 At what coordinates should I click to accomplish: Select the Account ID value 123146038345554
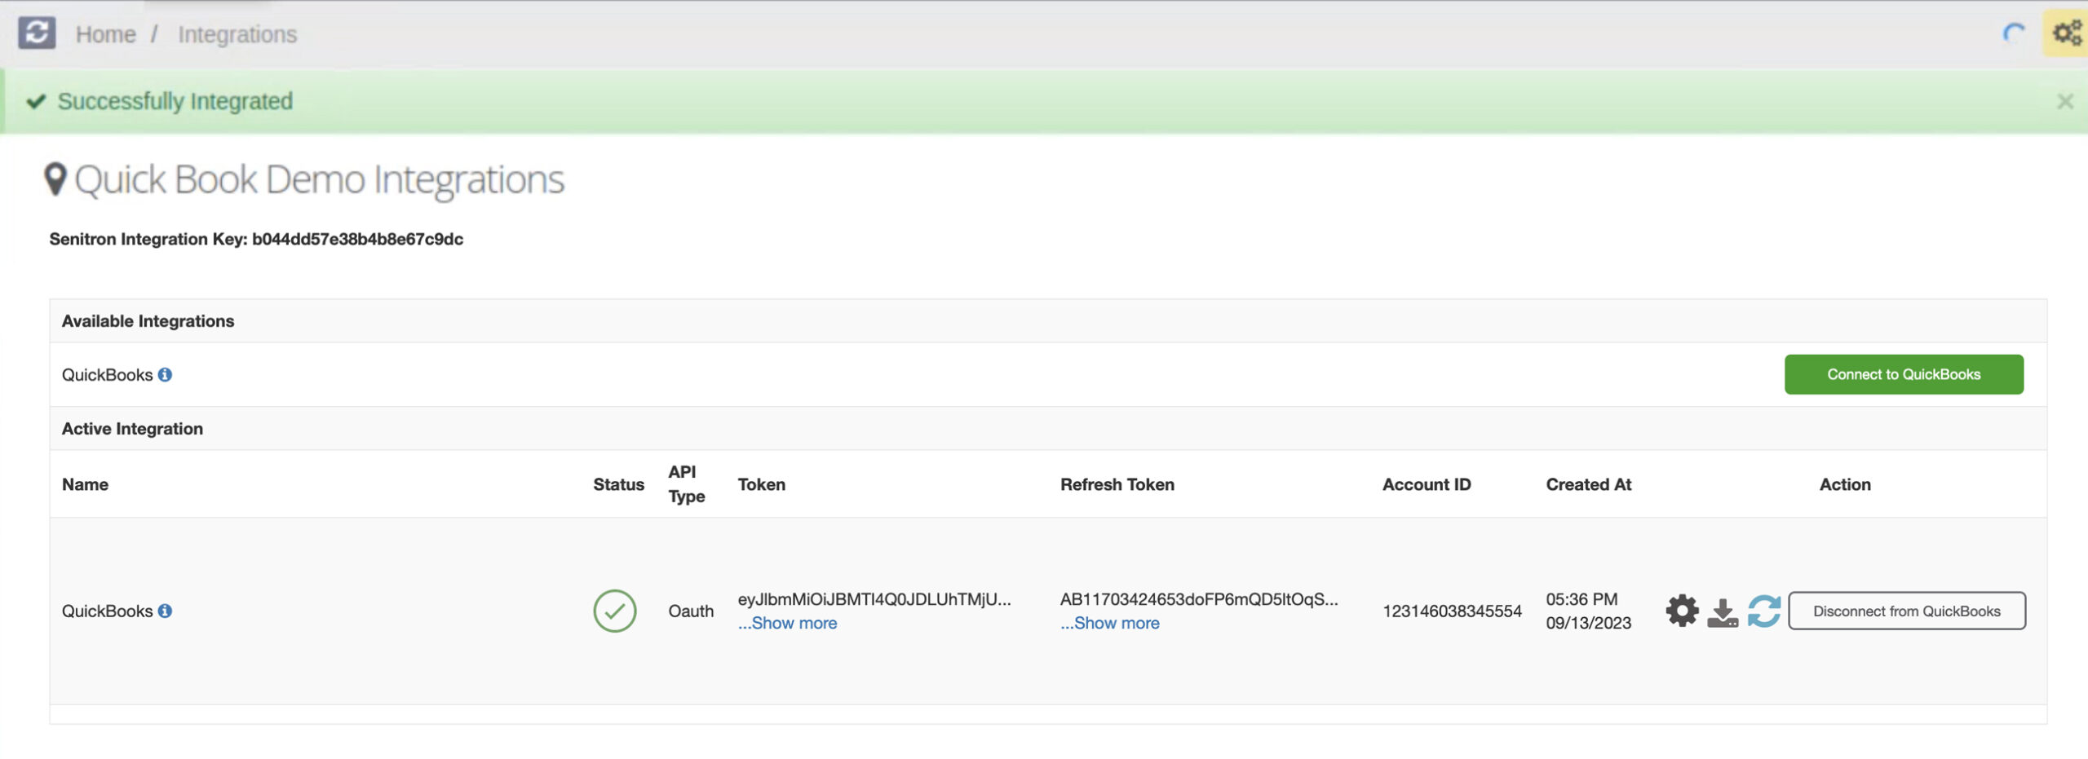(1452, 611)
